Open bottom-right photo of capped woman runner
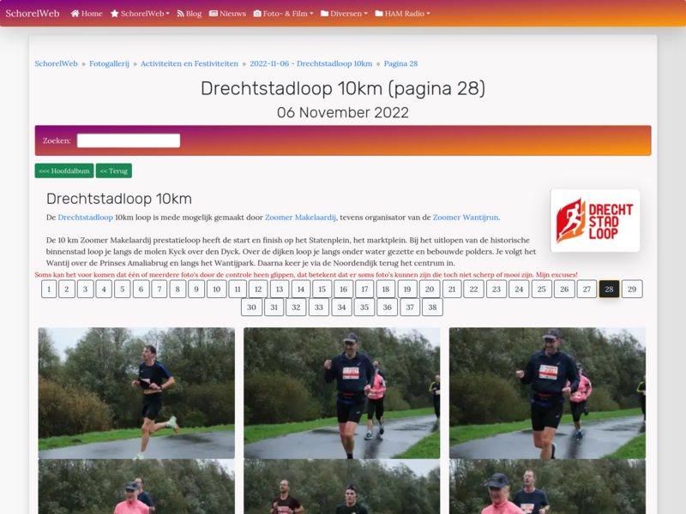Viewport: 686px width, 514px height. (x=547, y=487)
